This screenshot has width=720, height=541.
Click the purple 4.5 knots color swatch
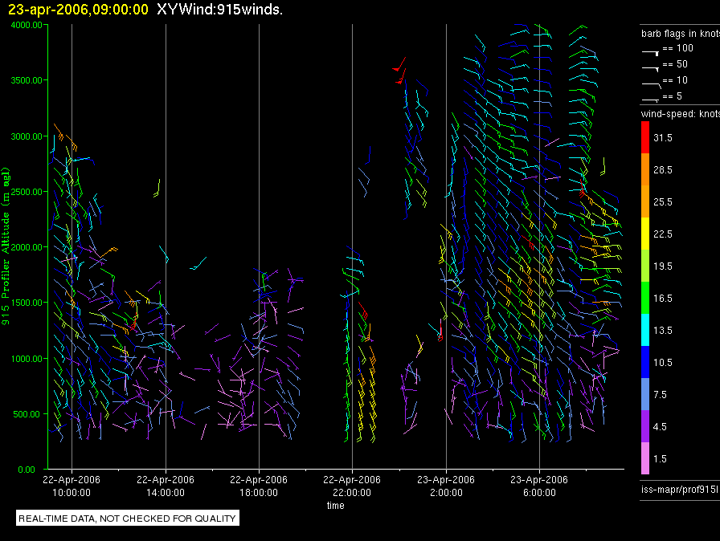coord(646,426)
